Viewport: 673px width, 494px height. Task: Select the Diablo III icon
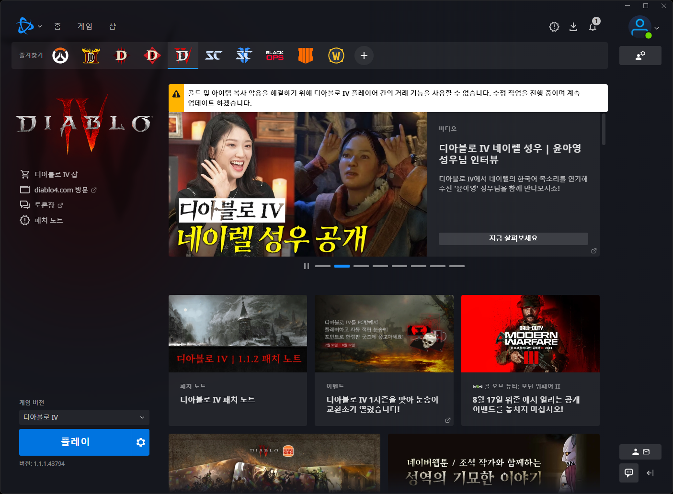122,56
